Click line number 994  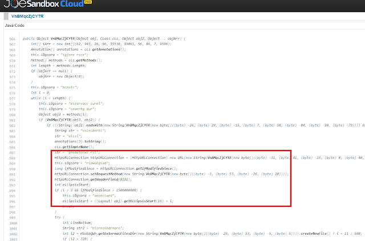click(13, 191)
